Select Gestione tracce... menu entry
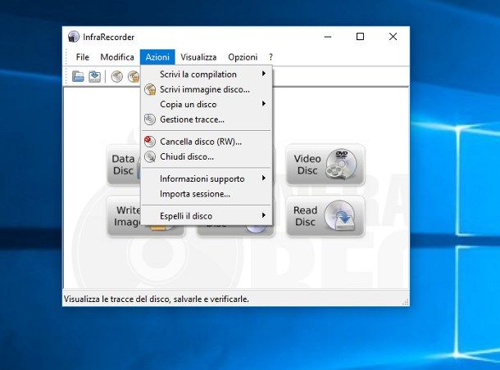The height and width of the screenshot is (370, 500). coord(207,120)
